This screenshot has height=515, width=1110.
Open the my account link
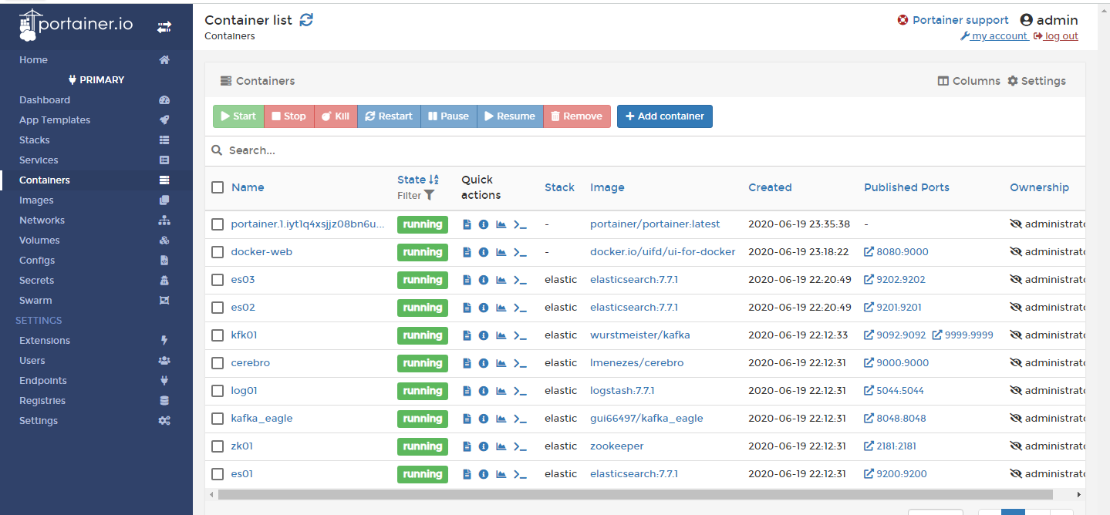click(994, 36)
